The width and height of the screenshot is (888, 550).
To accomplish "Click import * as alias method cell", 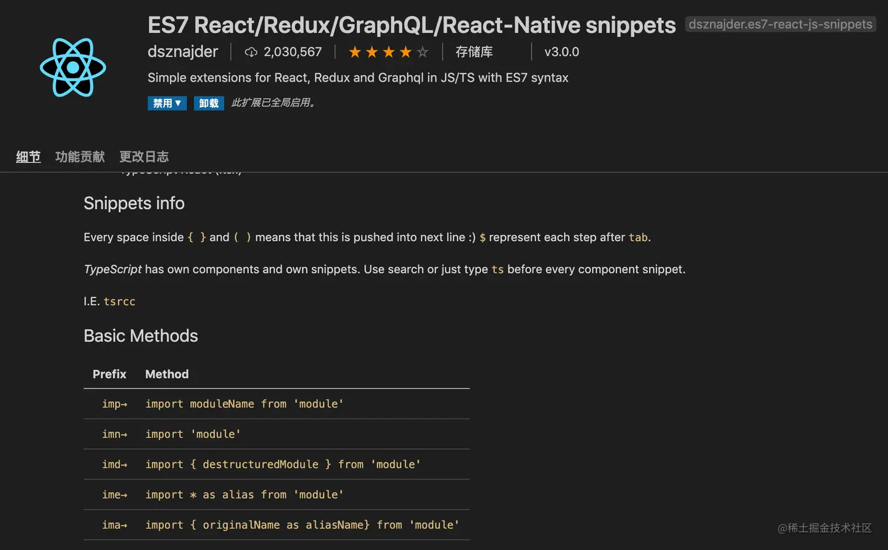I will [x=244, y=495].
